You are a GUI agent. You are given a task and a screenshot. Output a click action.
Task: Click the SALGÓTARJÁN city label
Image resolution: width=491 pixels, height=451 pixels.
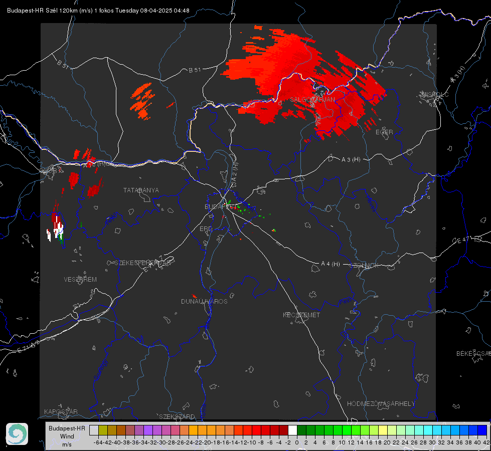[x=312, y=100]
